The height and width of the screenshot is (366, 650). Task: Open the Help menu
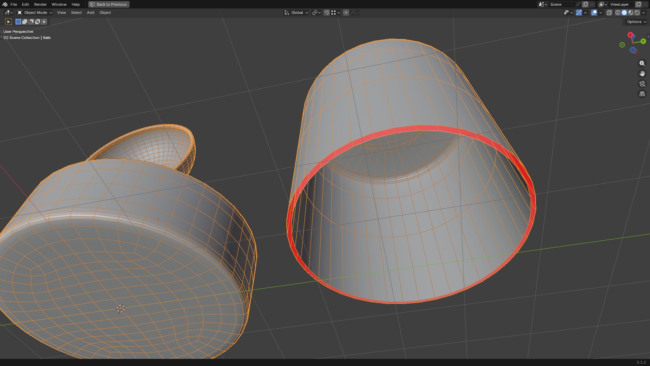(x=75, y=4)
